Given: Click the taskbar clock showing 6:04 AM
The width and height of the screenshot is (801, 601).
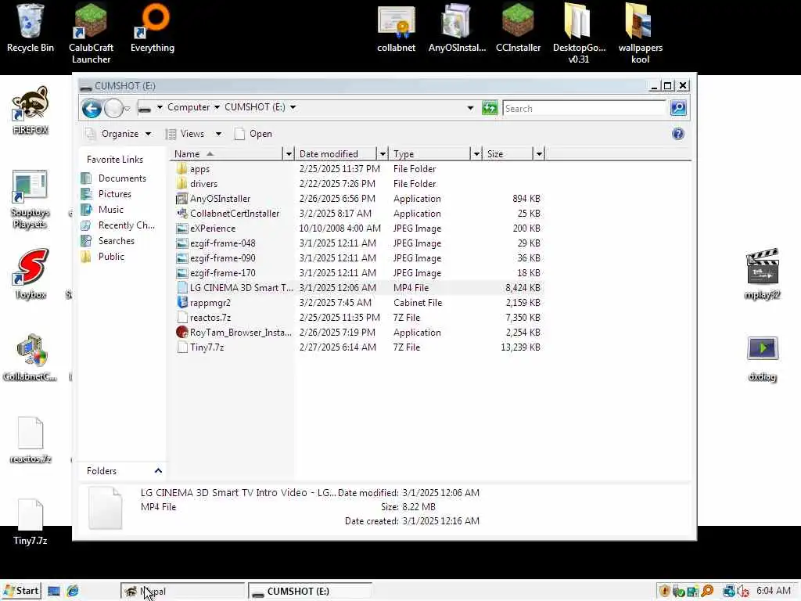Looking at the screenshot, I should pyautogui.click(x=774, y=591).
